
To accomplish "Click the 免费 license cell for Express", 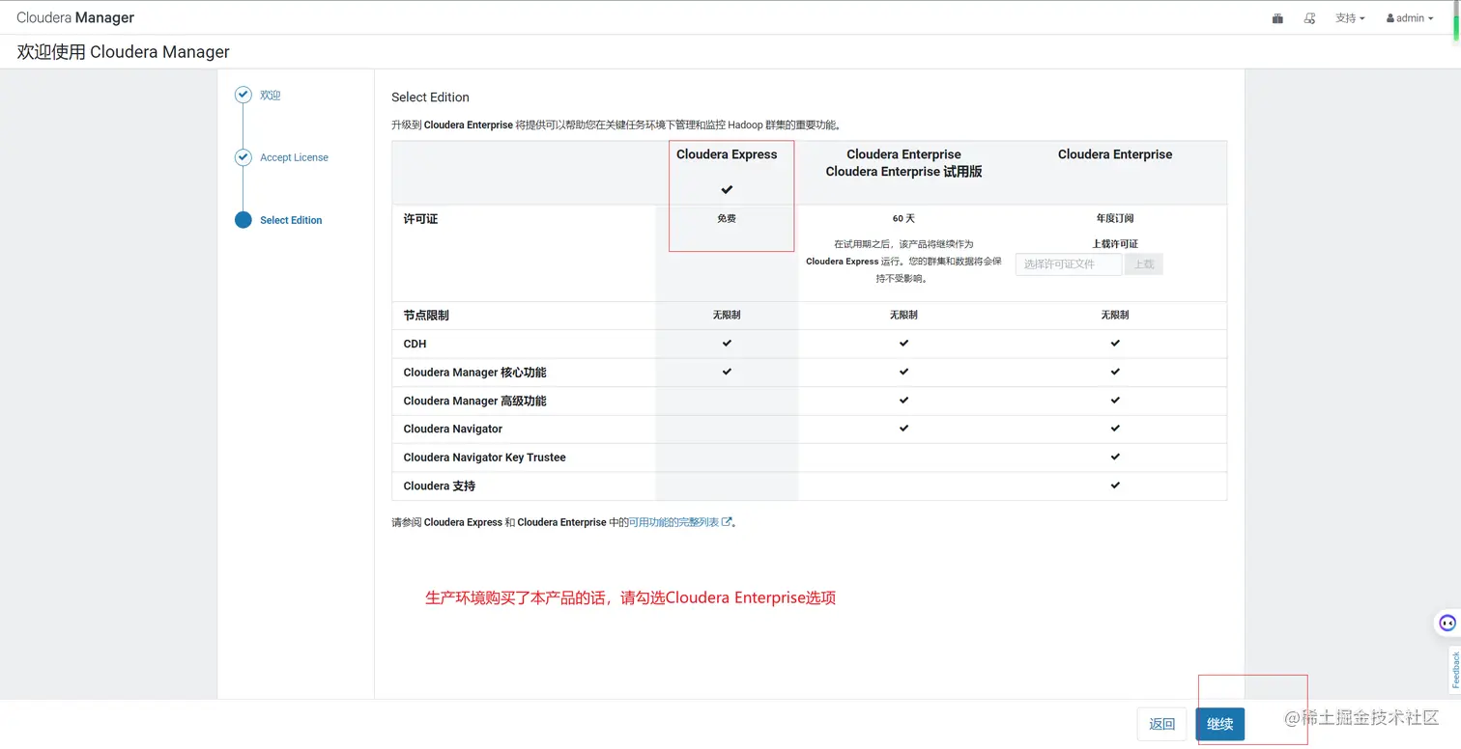I will click(727, 219).
